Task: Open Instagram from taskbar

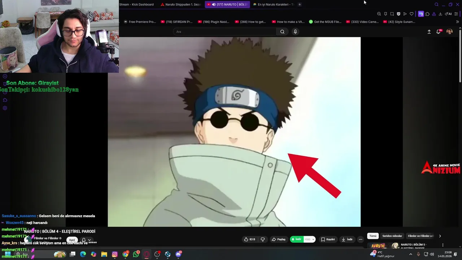Action: [x=115, y=254]
